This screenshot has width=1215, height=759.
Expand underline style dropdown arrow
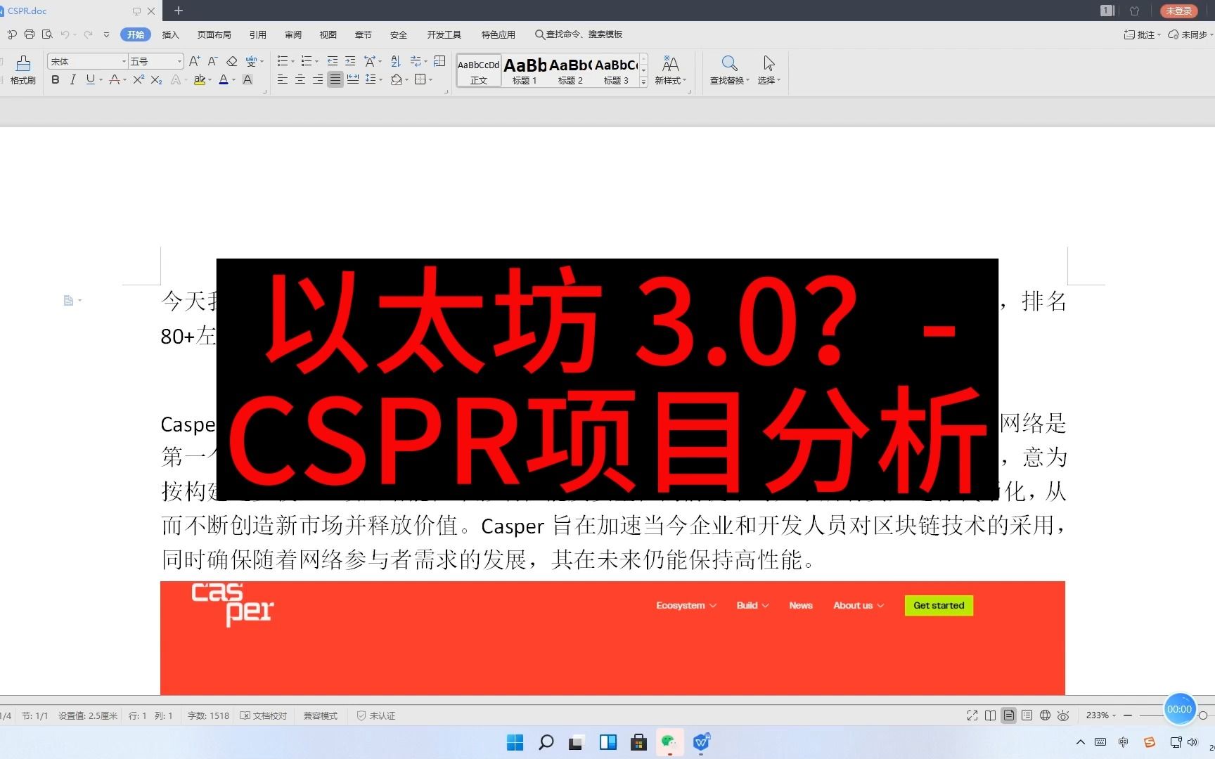101,80
